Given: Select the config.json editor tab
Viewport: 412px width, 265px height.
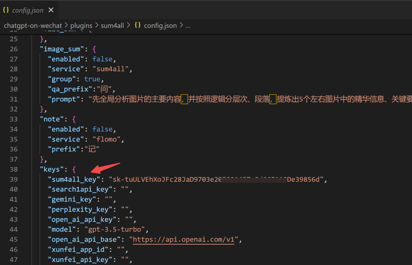Looking at the screenshot, I should coord(29,10).
